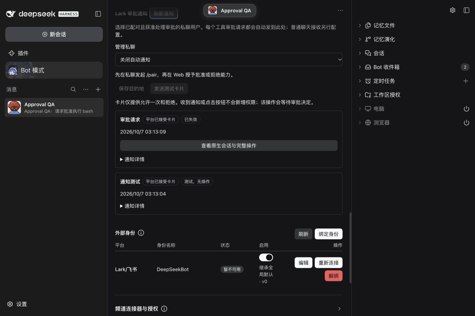Click the 记忆文件 files icon

[x=368, y=25]
